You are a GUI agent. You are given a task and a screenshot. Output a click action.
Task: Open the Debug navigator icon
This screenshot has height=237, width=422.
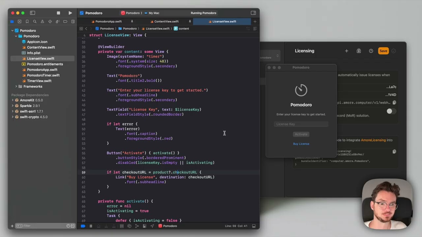pos(57,22)
